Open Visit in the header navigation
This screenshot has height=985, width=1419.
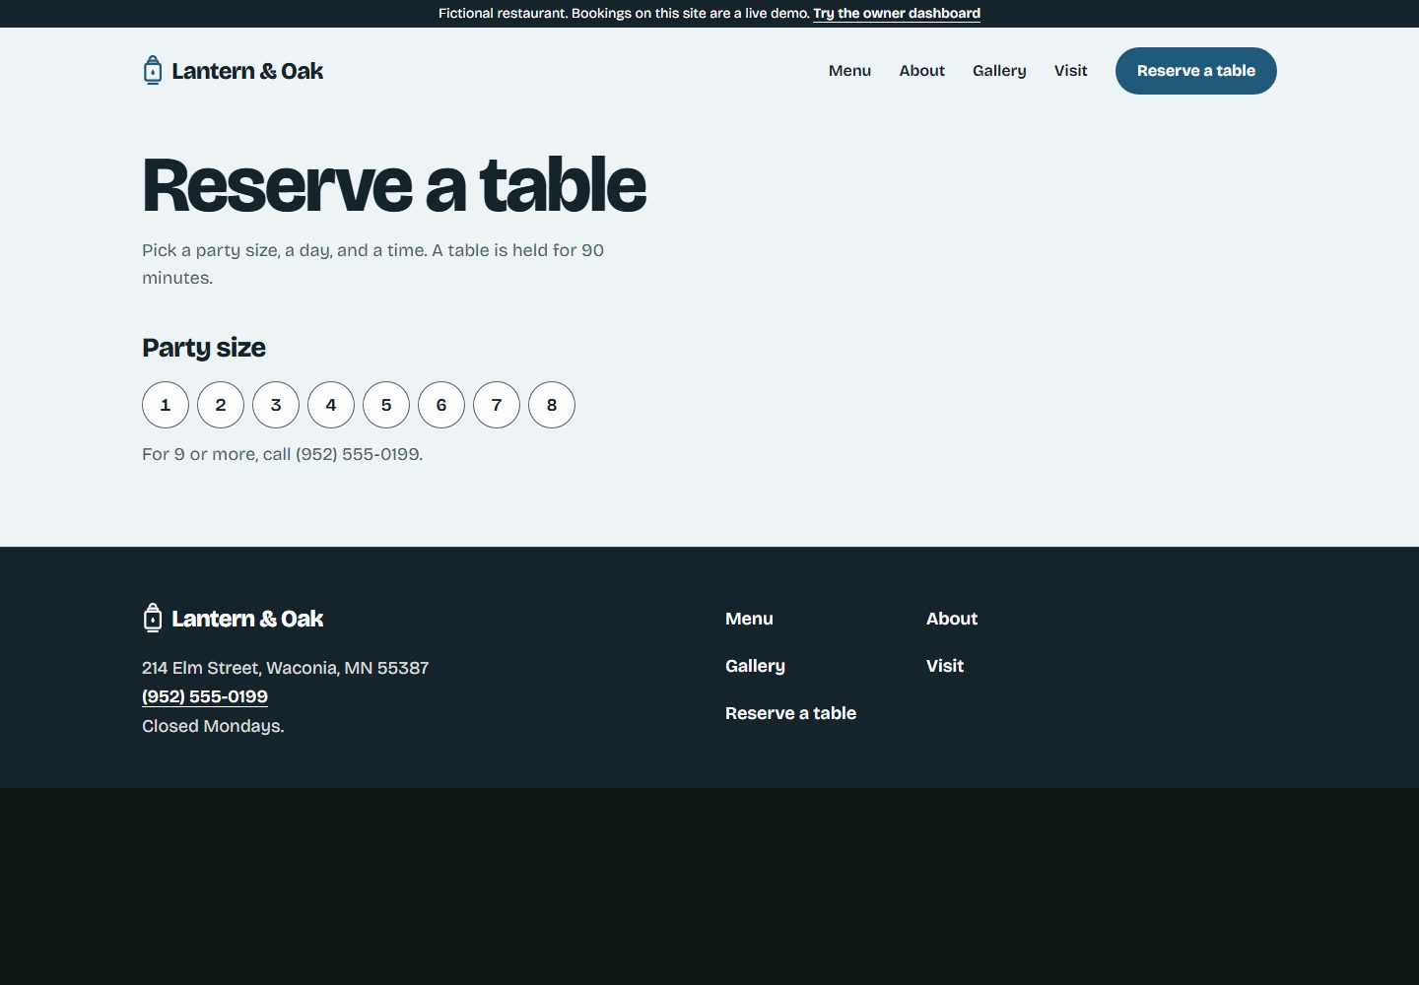[1070, 71]
